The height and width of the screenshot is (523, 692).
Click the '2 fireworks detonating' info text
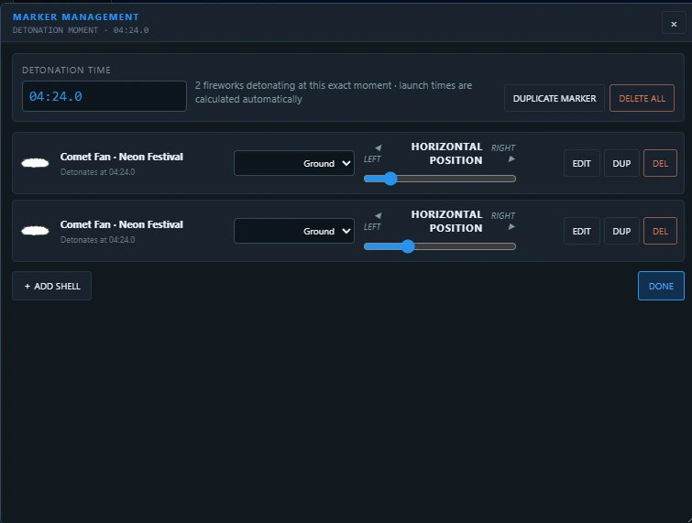[334, 93]
